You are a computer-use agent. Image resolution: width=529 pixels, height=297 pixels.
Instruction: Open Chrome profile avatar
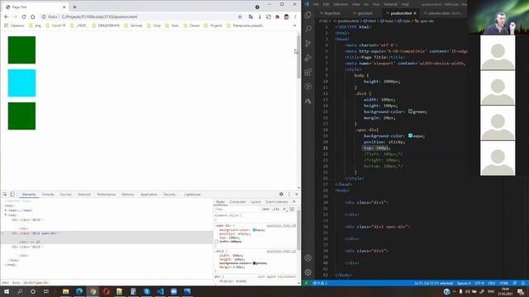(x=286, y=16)
